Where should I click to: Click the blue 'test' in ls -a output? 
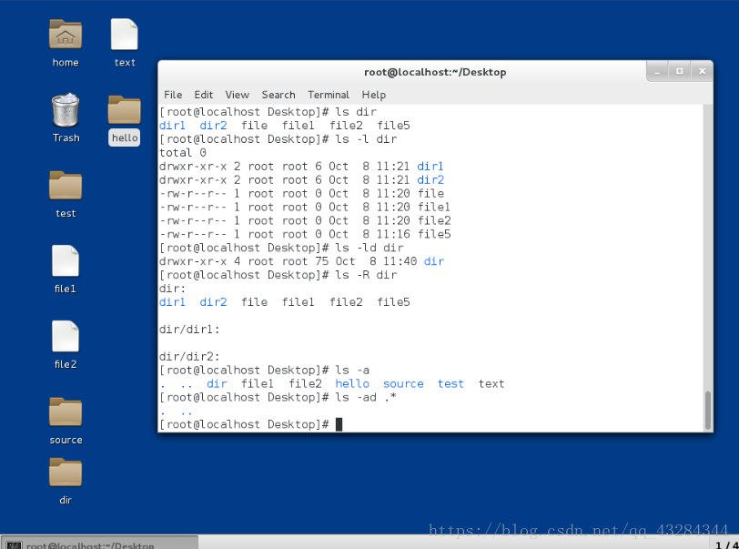point(450,383)
